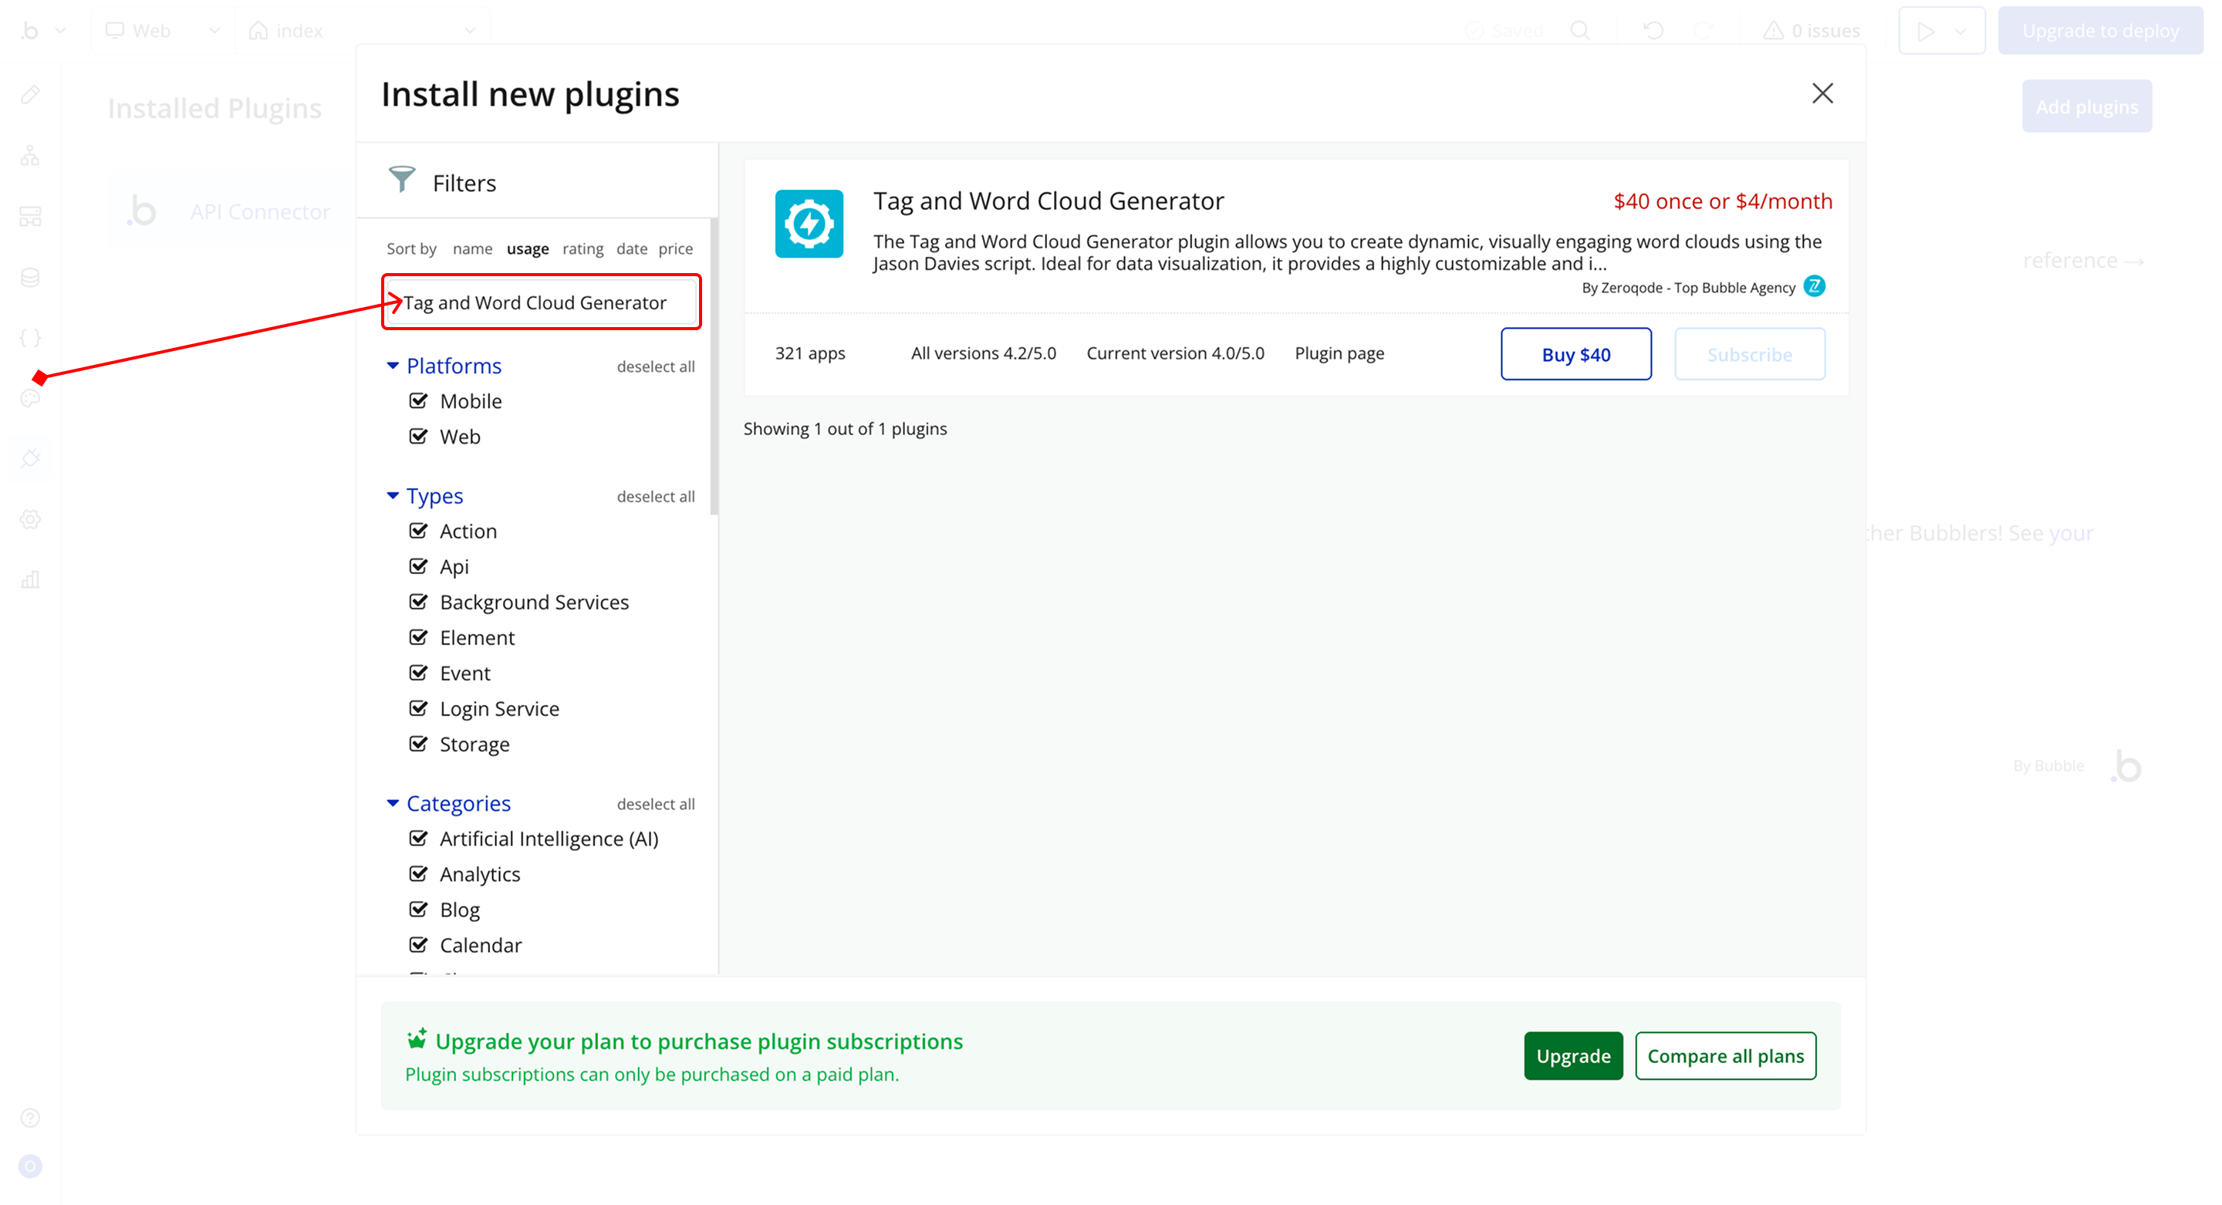Collapse the Categories filter section

pyautogui.click(x=393, y=803)
